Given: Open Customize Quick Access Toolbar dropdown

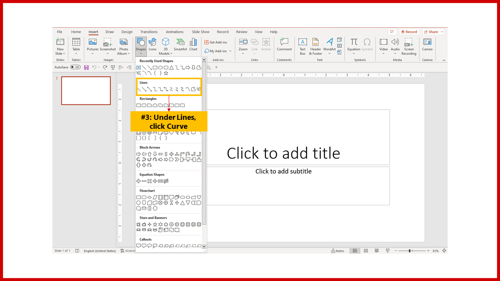Looking at the screenshot, I should pos(216,67).
